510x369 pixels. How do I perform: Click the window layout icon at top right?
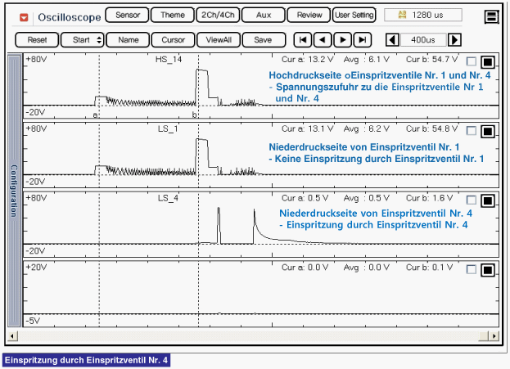pos(491,16)
